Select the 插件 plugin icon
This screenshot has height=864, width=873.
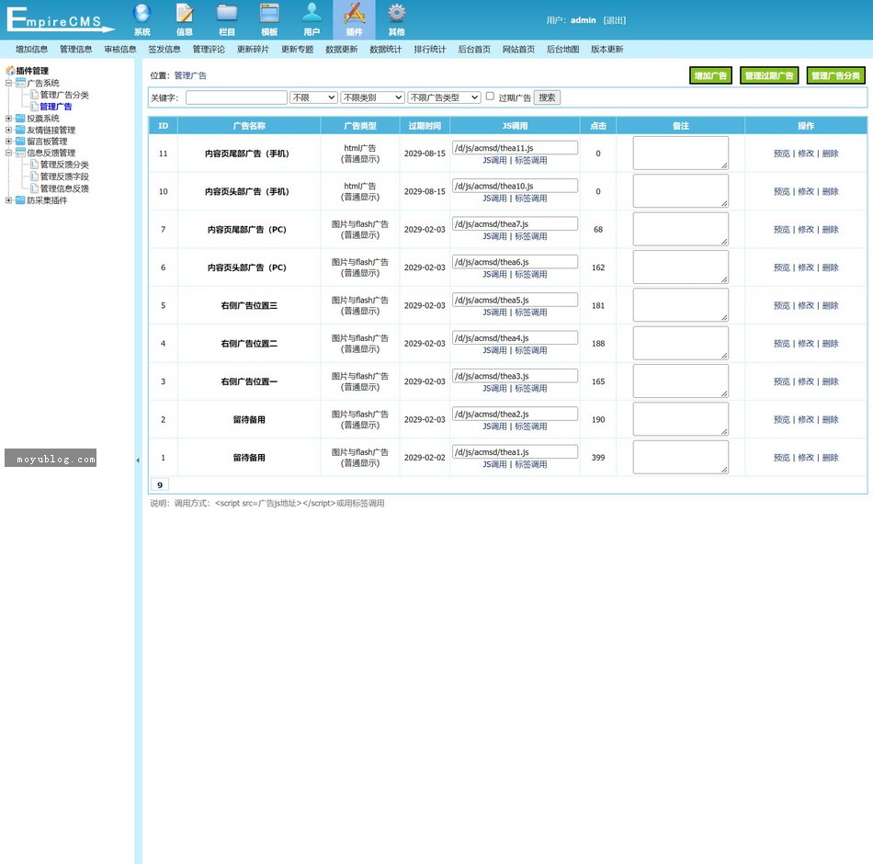354,14
